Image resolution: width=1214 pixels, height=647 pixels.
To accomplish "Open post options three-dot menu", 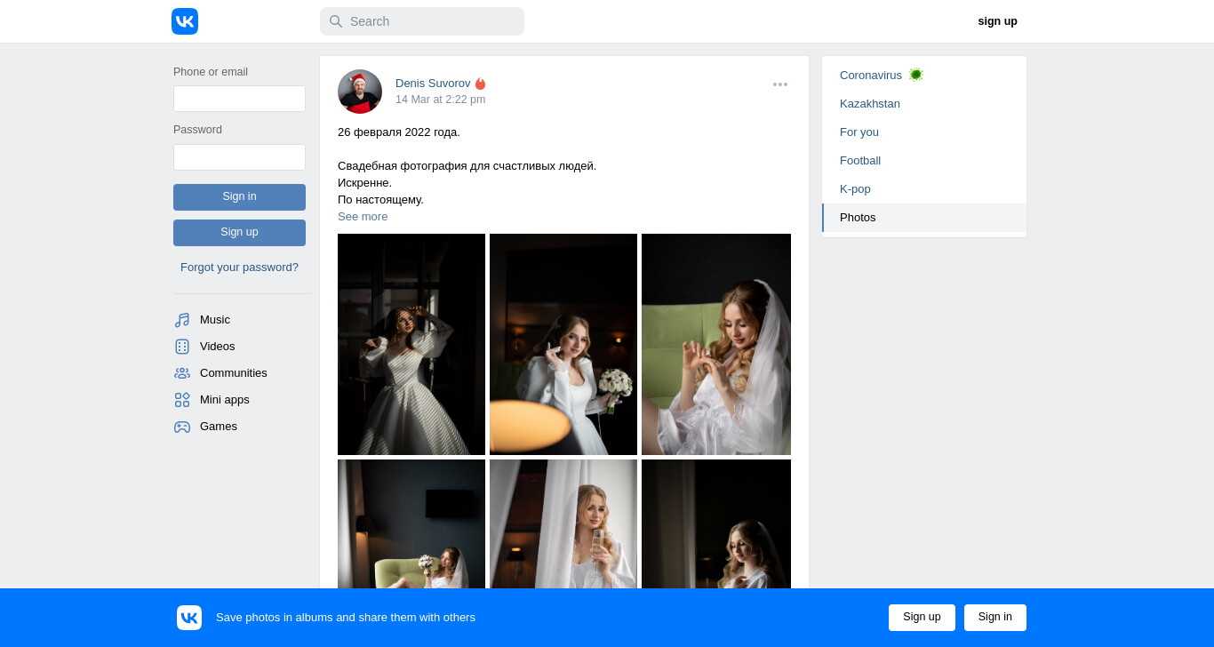I will [x=780, y=84].
